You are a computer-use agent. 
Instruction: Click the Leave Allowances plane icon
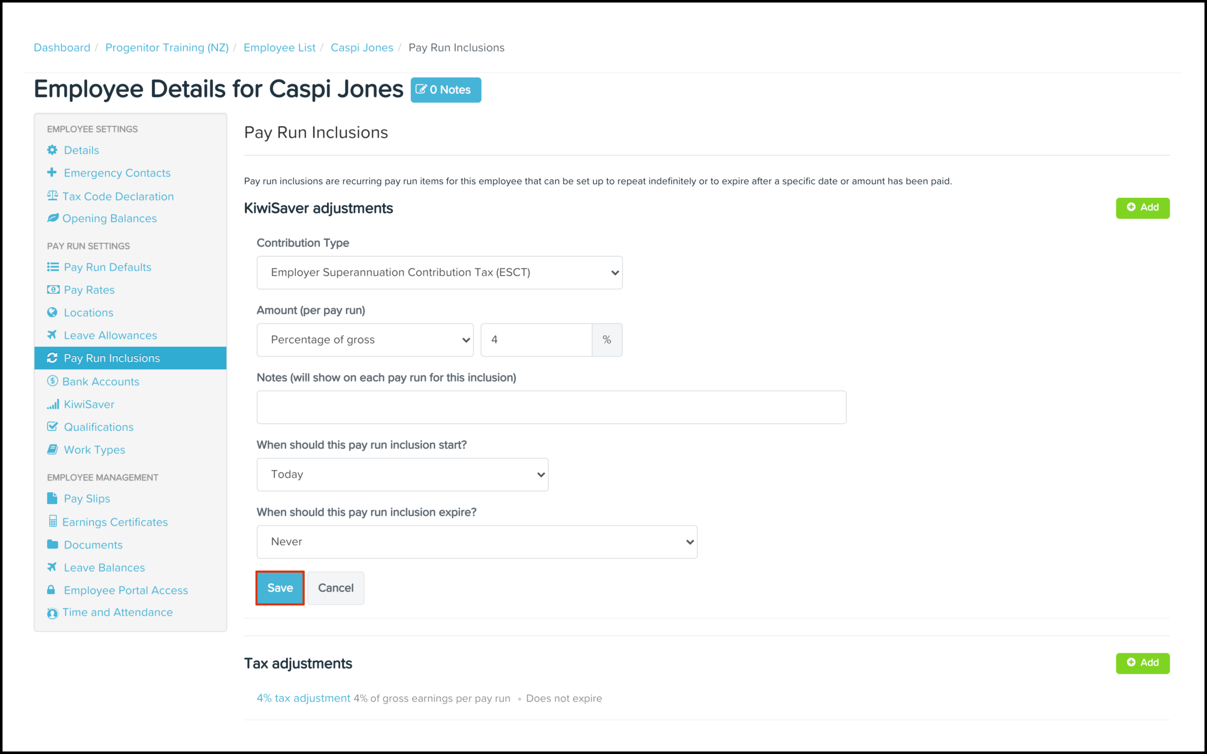click(52, 335)
